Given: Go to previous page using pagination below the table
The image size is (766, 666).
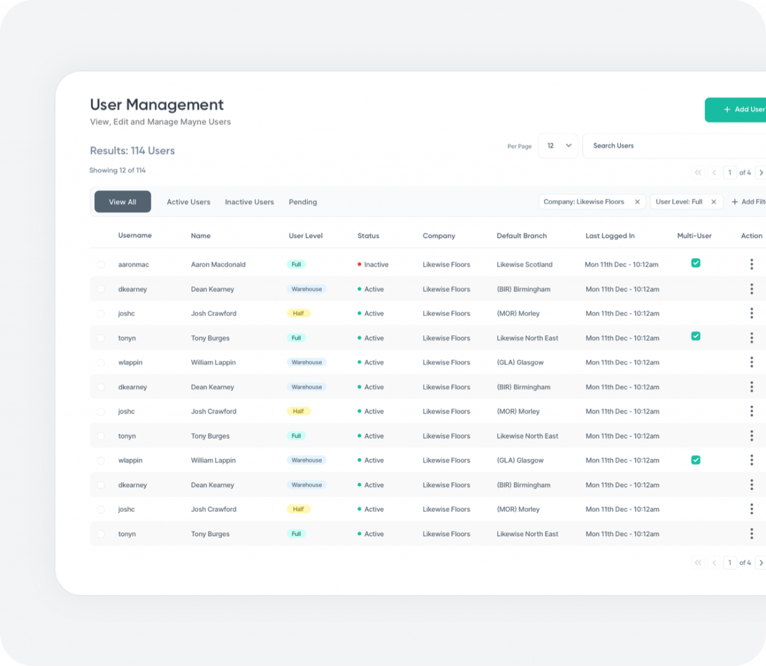Looking at the screenshot, I should (x=714, y=563).
